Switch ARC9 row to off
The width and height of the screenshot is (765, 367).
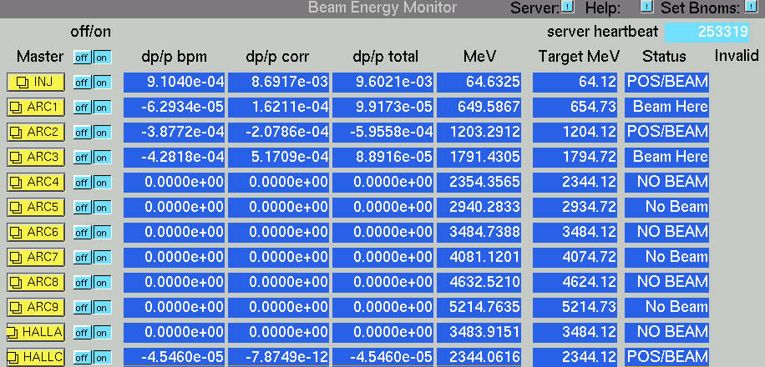point(83,308)
